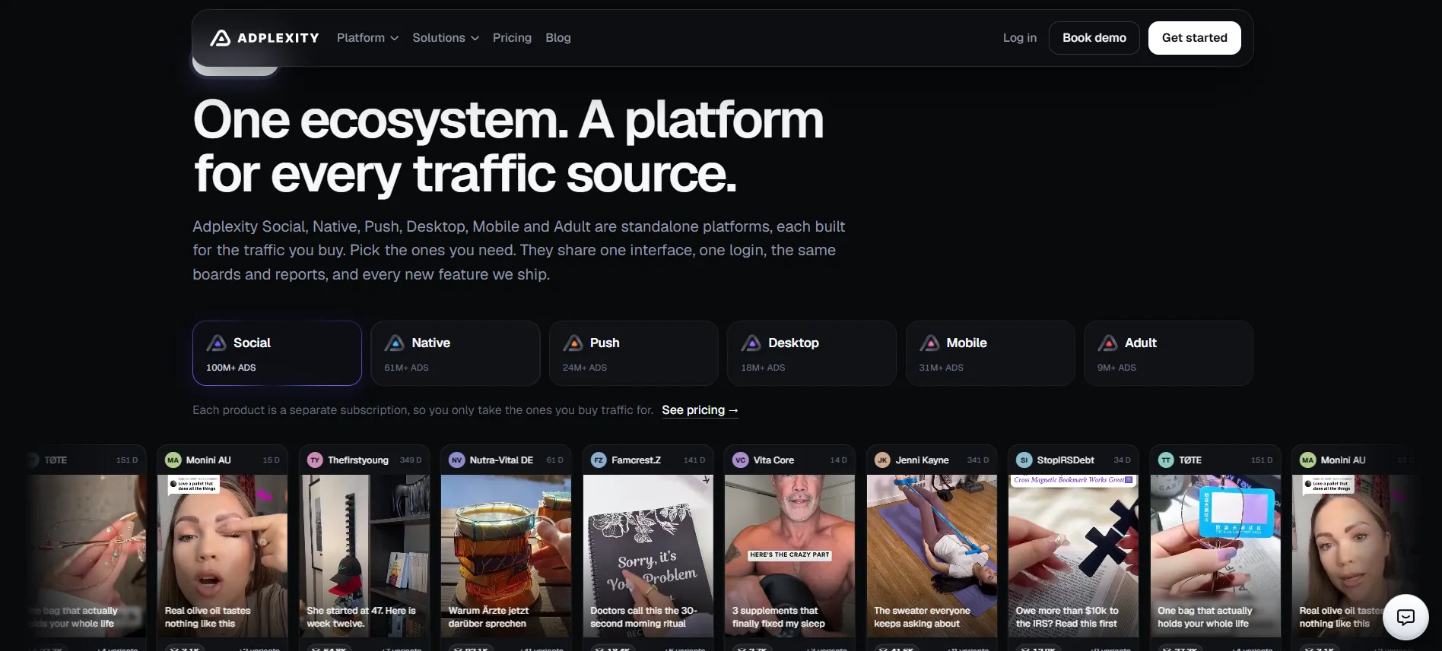
Task: Click the Log in link
Action: tap(1019, 38)
